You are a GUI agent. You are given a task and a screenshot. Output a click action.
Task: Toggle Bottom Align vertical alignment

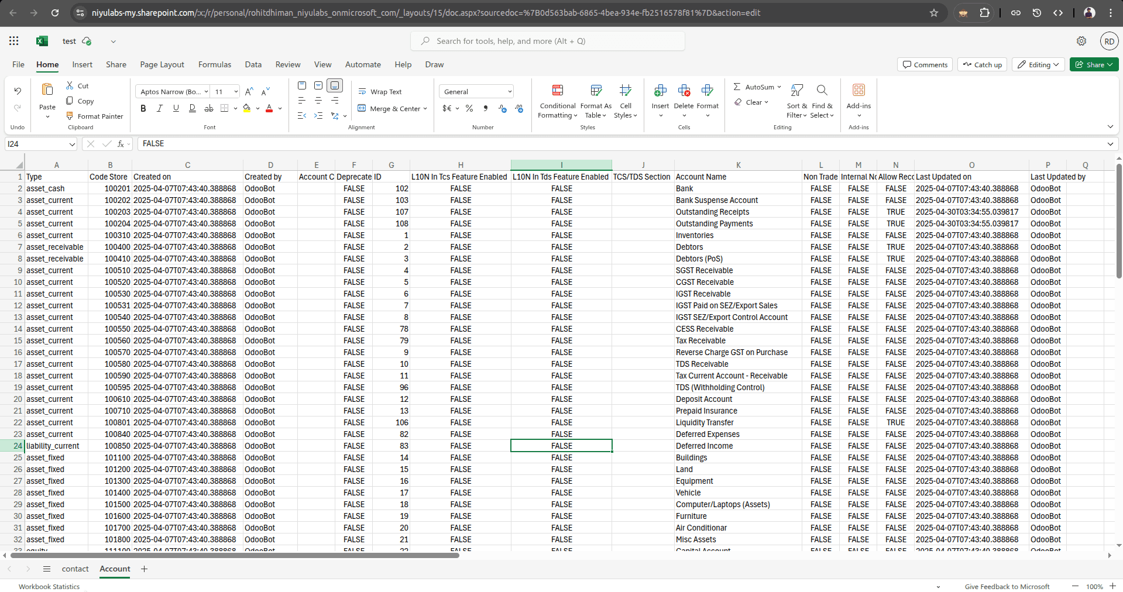(x=335, y=85)
